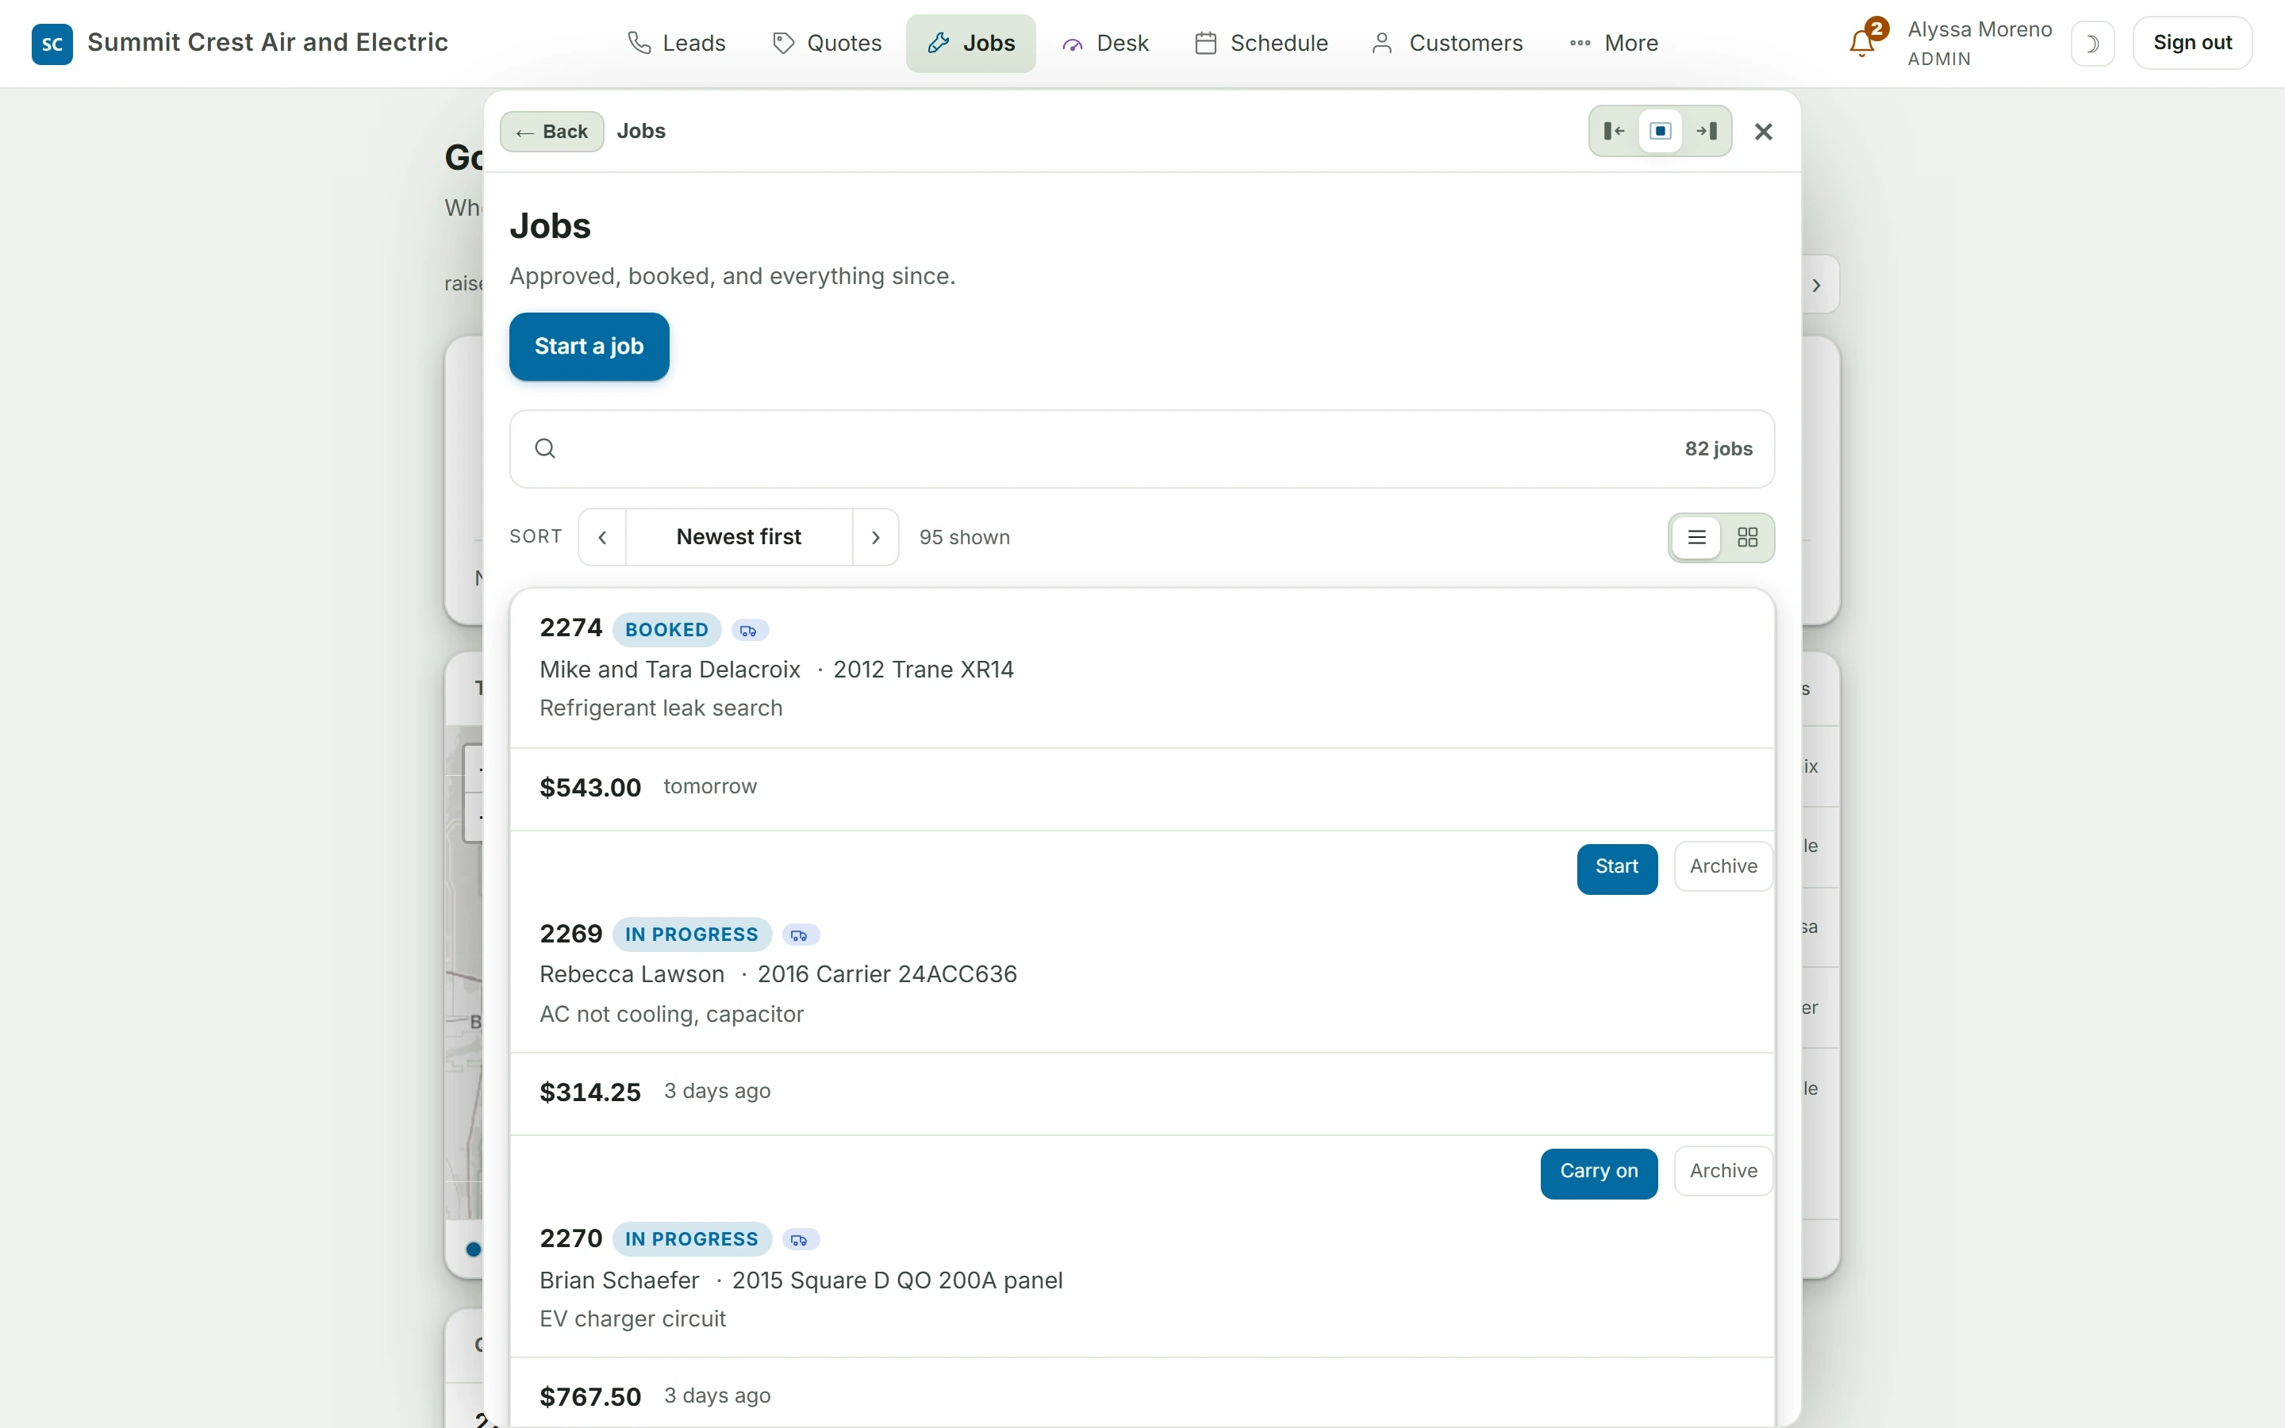Click the SC company logo icon
This screenshot has width=2285, height=1428.
(52, 44)
